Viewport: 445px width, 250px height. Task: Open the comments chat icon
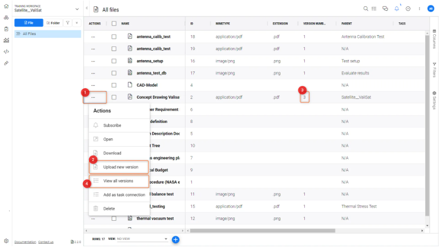click(x=385, y=9)
